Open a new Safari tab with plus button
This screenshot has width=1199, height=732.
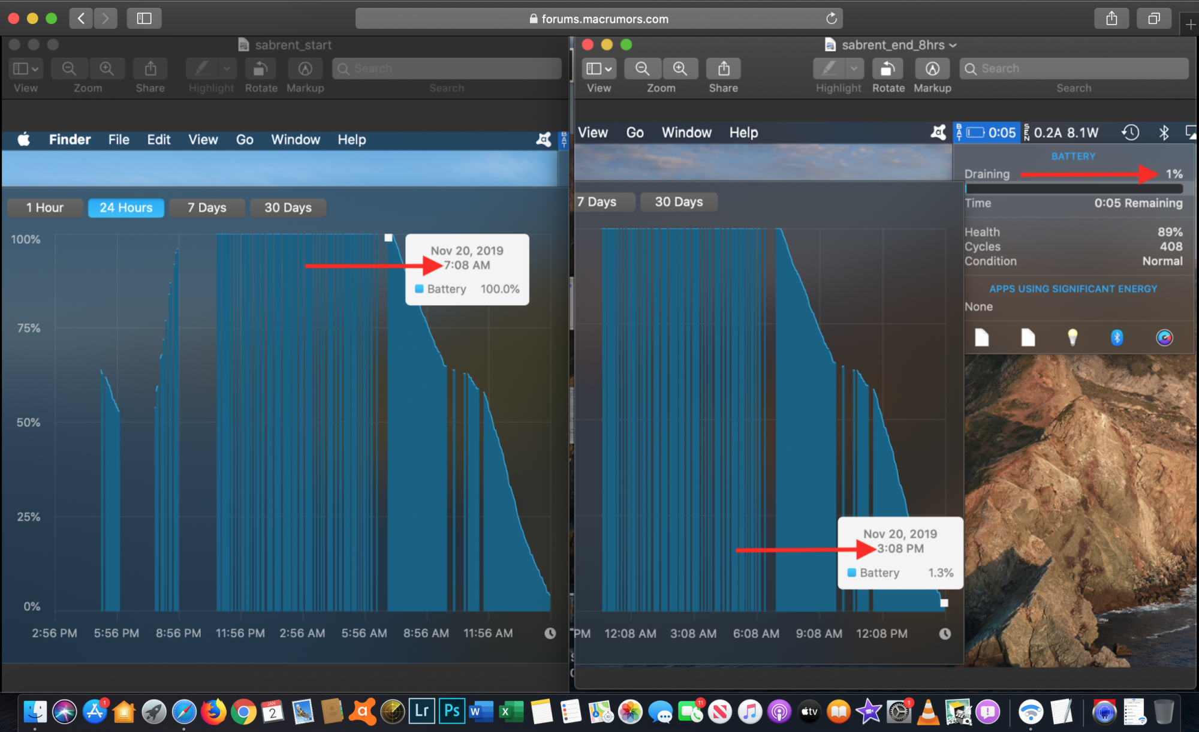pos(1190,24)
